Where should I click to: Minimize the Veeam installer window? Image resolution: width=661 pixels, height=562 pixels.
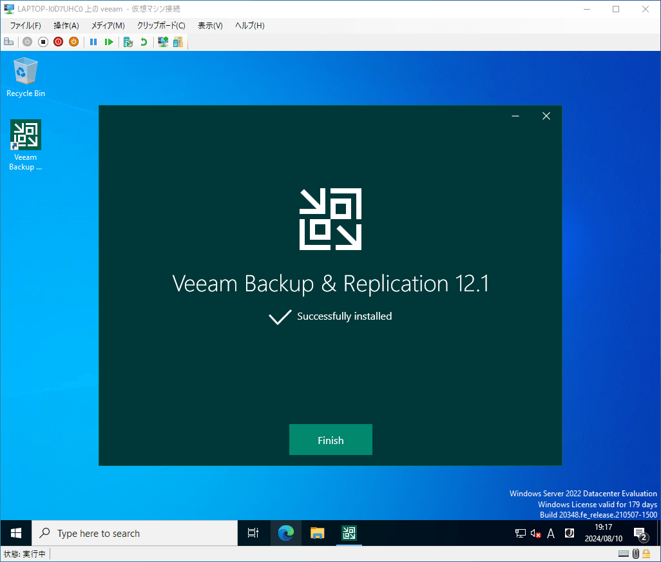[515, 116]
